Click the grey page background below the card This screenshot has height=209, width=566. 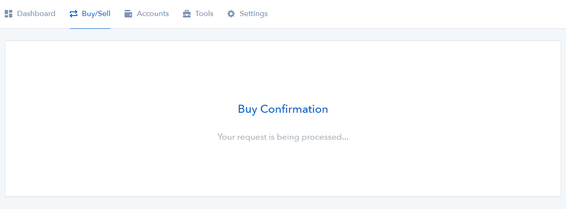point(283,203)
